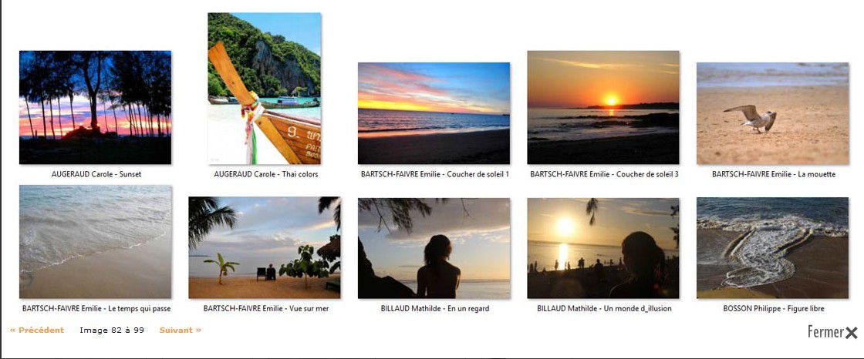The image size is (864, 359).
Task: Open the Thai colors boat photo
Action: (x=265, y=89)
